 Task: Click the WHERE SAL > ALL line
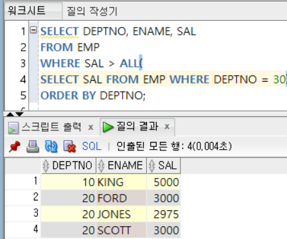click(x=91, y=64)
